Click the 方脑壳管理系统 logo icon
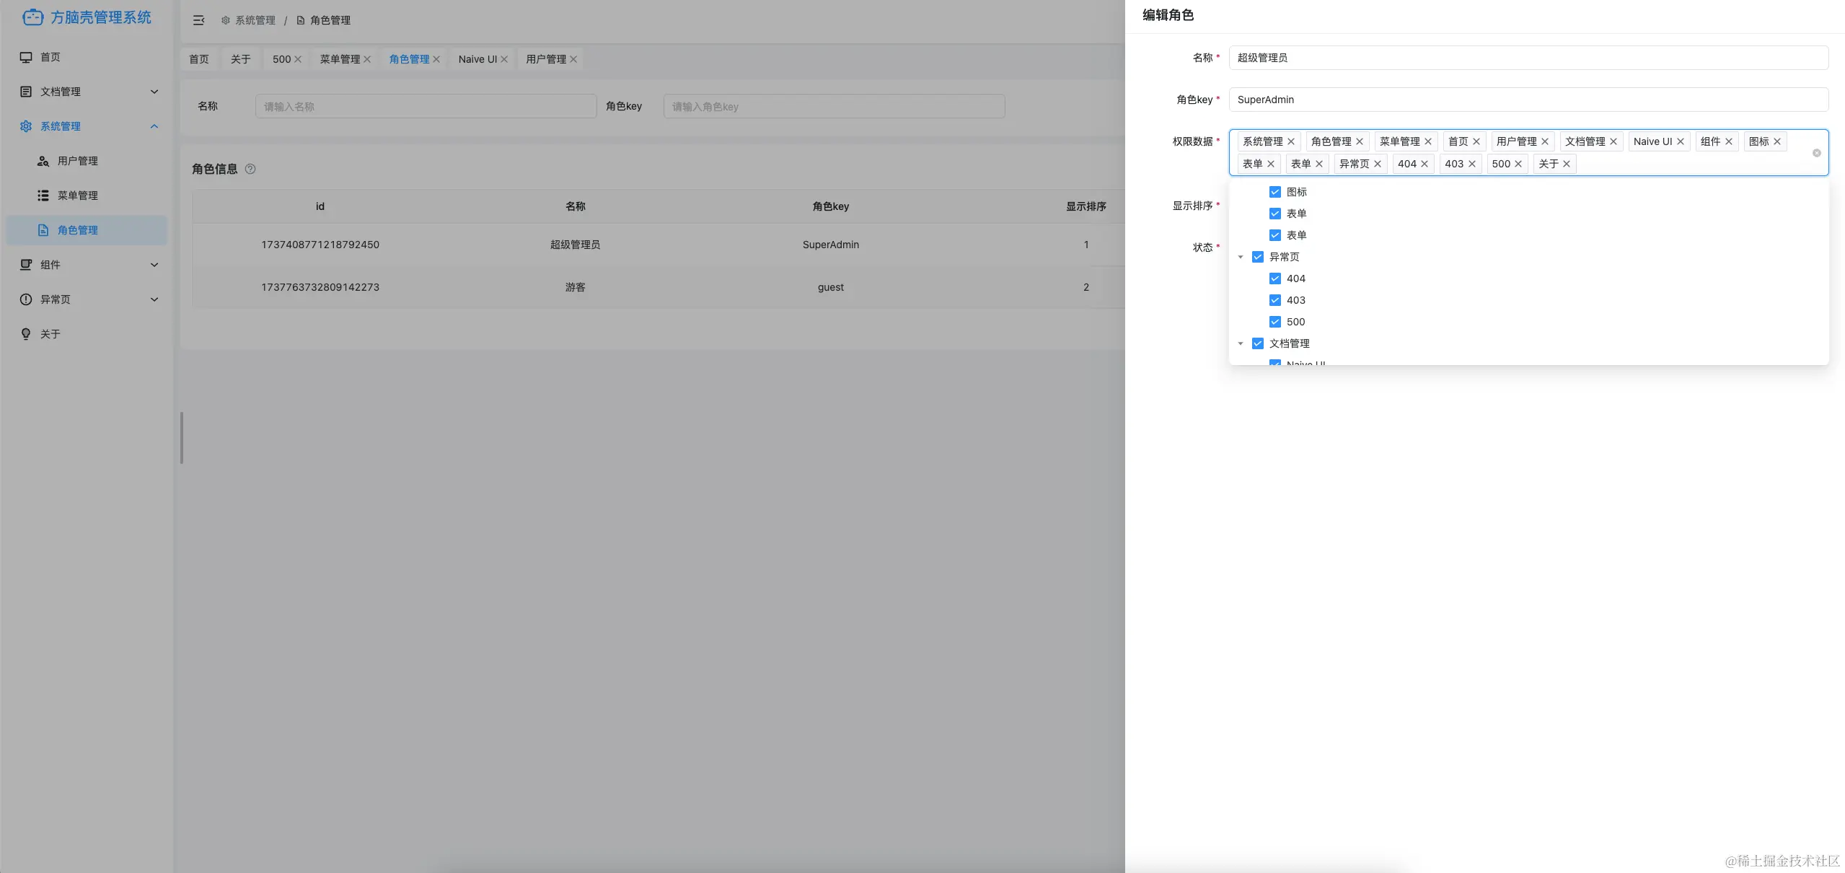 [32, 17]
